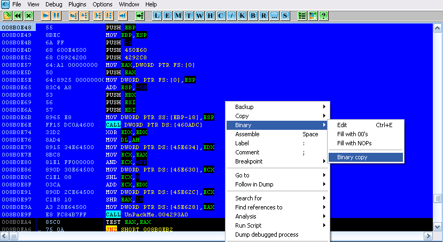Click the green Help question mark icon
The image size is (443, 242).
(x=323, y=15)
